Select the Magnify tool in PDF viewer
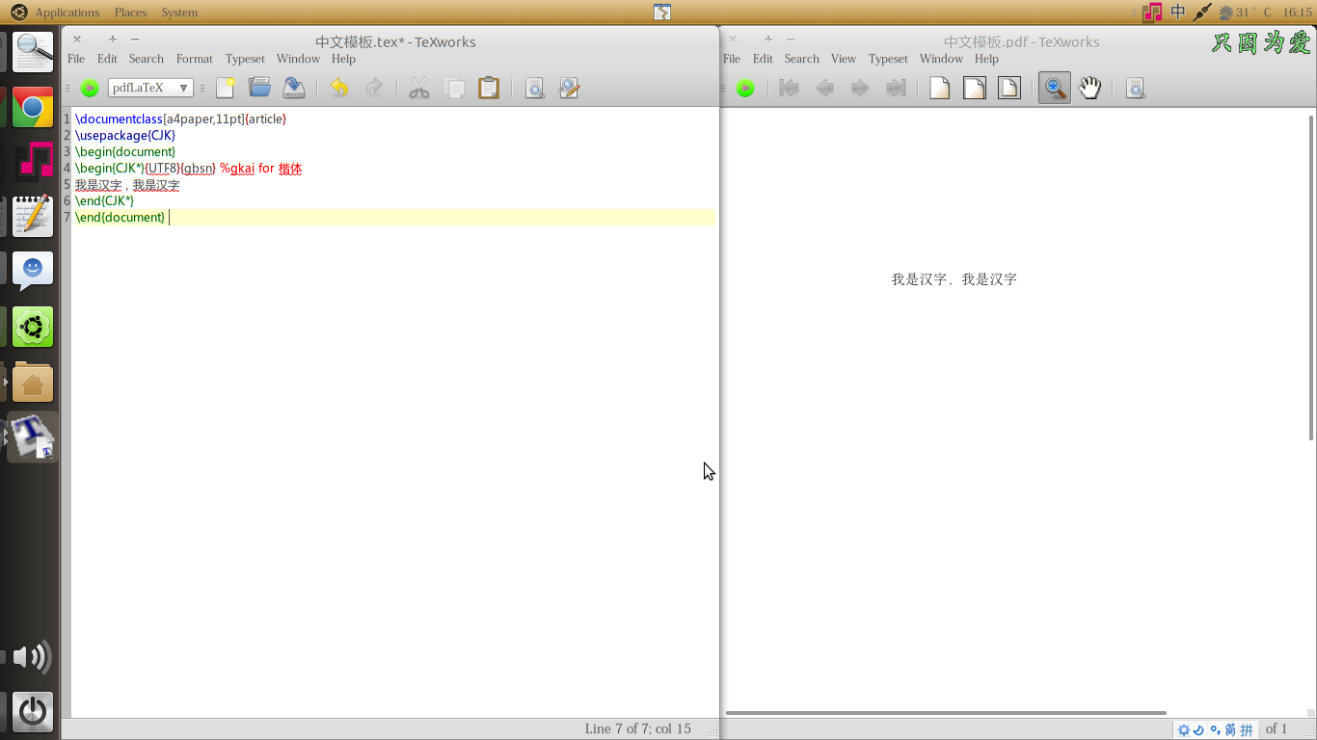The height and width of the screenshot is (740, 1317). [1055, 88]
